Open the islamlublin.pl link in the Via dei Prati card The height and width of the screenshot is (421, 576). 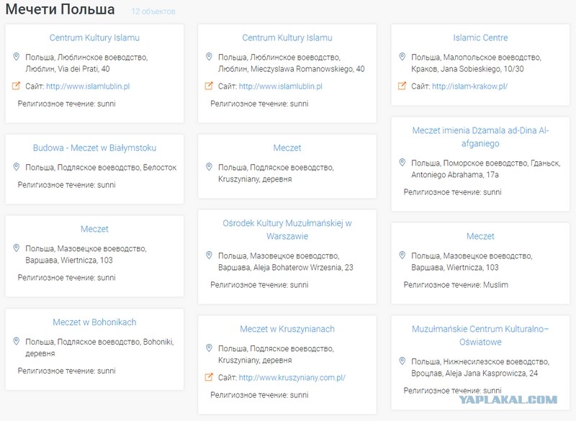pos(88,86)
